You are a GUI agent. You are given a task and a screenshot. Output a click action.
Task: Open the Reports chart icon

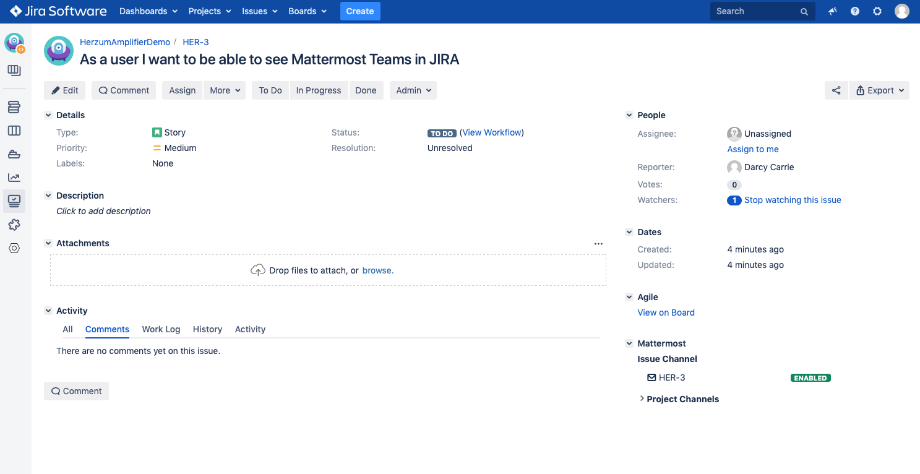(14, 178)
